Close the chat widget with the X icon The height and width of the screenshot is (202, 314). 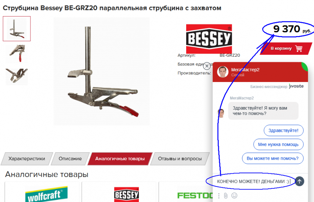pyautogui.click(x=207, y=66)
